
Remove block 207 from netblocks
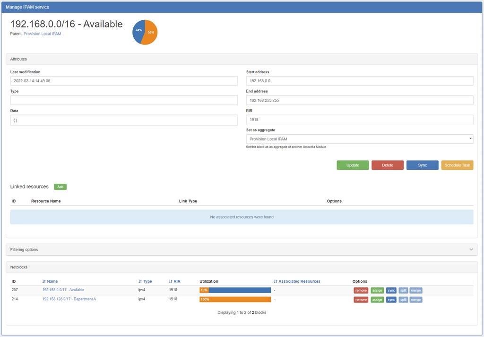361,290
